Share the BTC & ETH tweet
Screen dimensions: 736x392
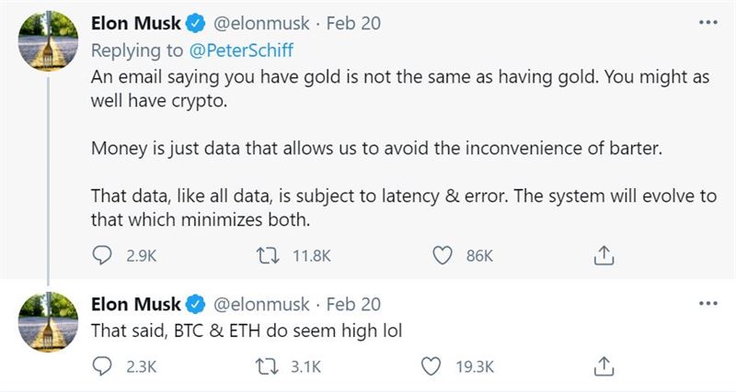point(604,366)
